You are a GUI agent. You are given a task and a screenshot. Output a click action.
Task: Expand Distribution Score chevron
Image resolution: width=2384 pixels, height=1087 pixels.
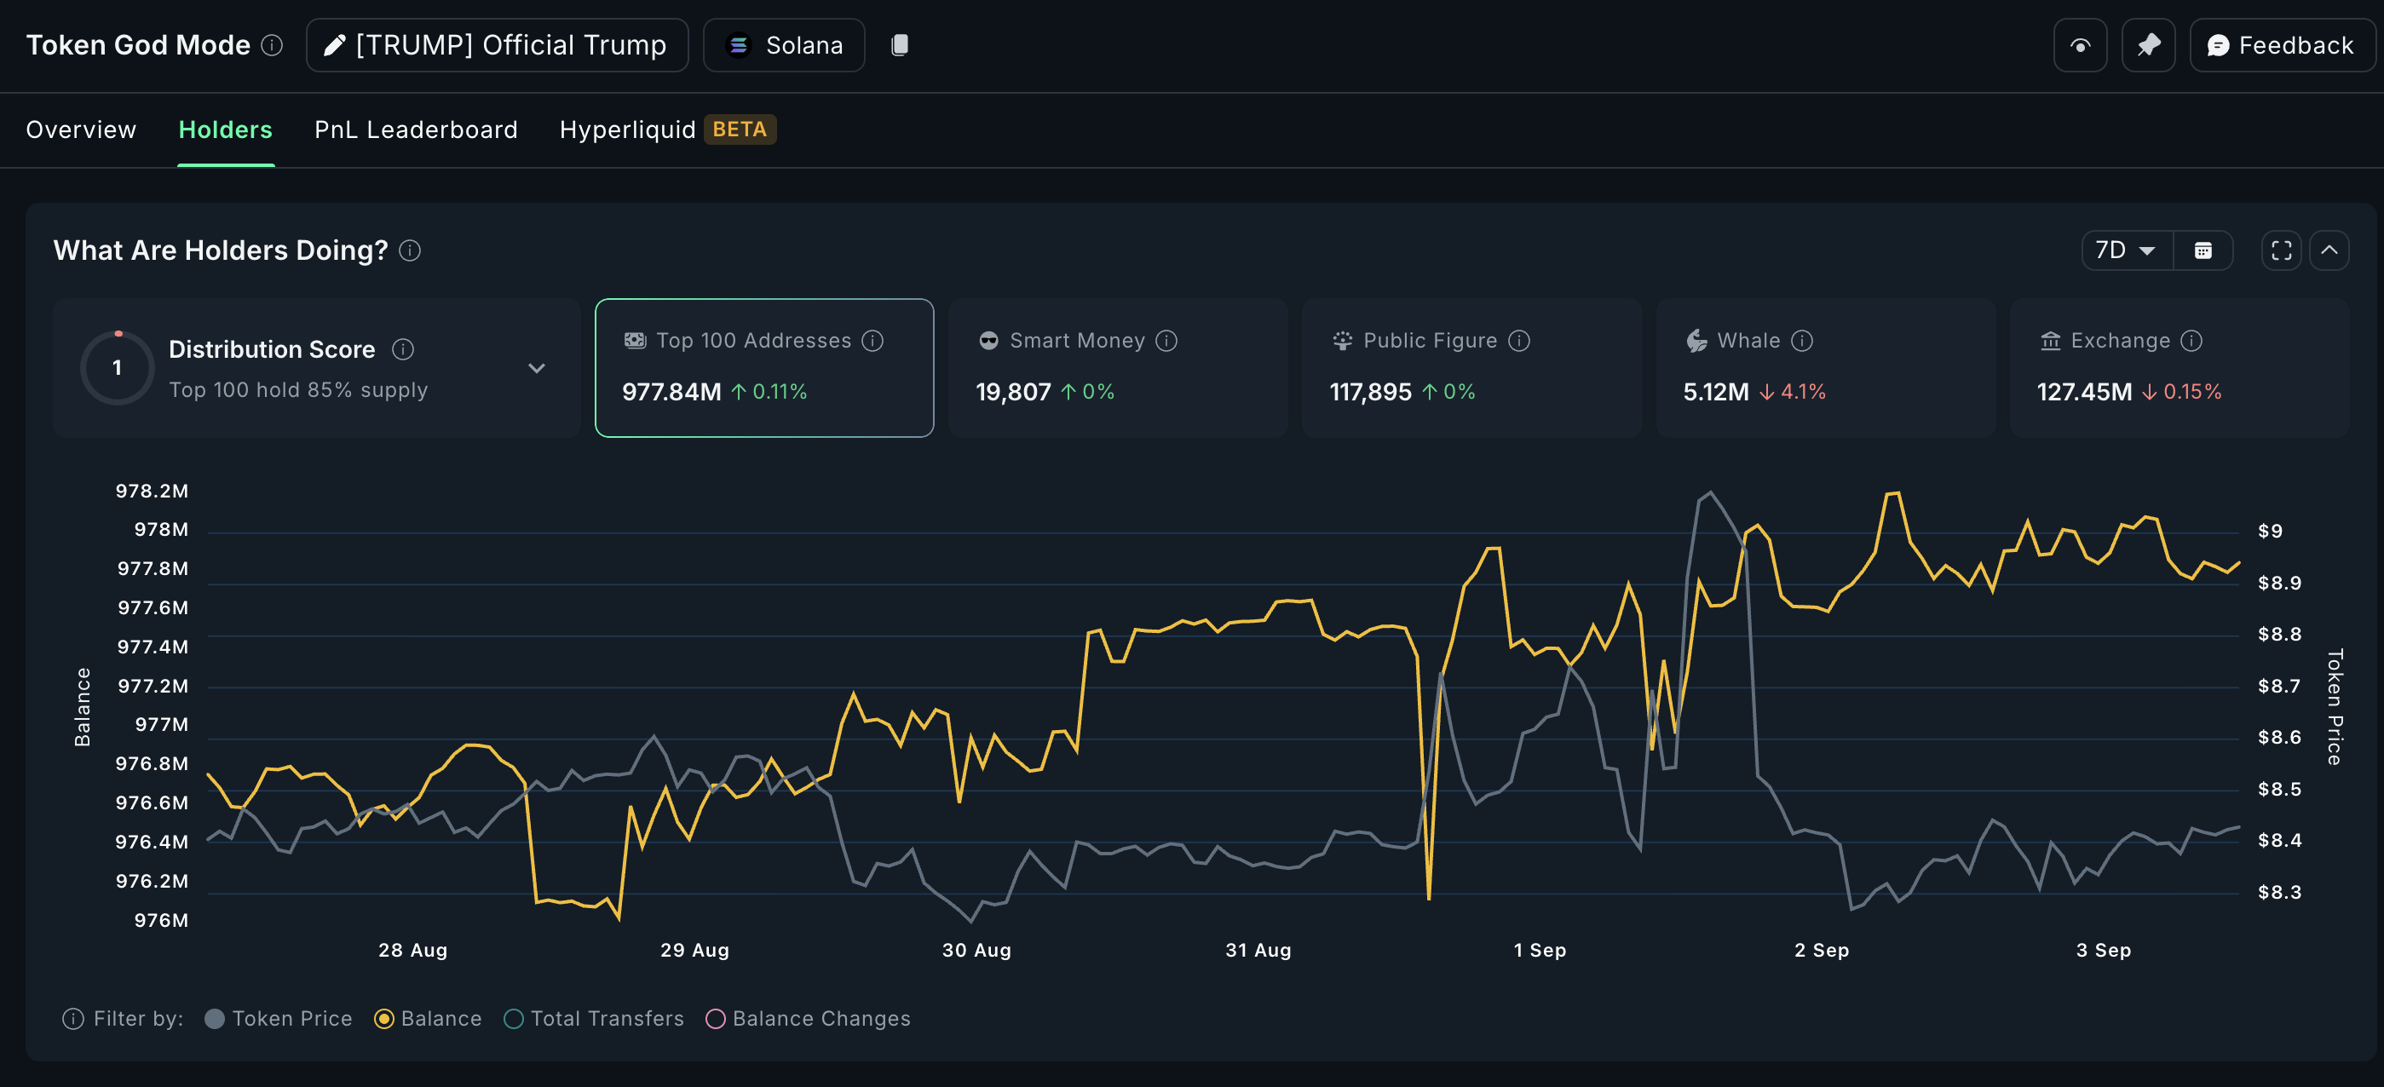point(537,368)
